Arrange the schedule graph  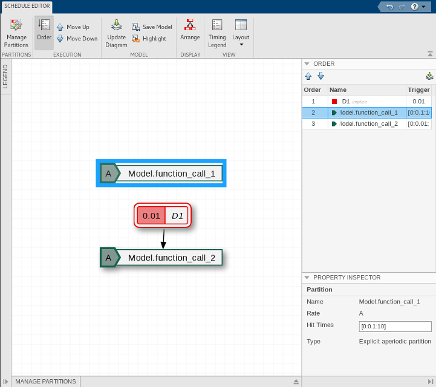190,30
